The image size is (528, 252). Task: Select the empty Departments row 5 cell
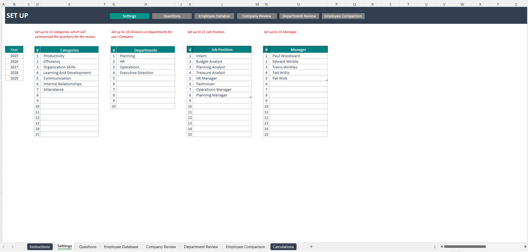pyautogui.click(x=146, y=79)
